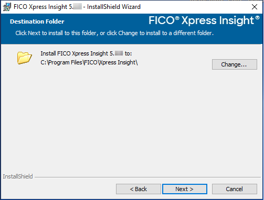264x200 pixels.
Task: Click the yellow destination folder icon
Action: click(x=24, y=58)
